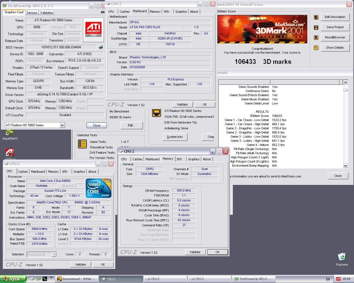Open Mainboard tab in the Timings CPU-Z window
The height and width of the screenshot is (283, 354).
[152, 159]
